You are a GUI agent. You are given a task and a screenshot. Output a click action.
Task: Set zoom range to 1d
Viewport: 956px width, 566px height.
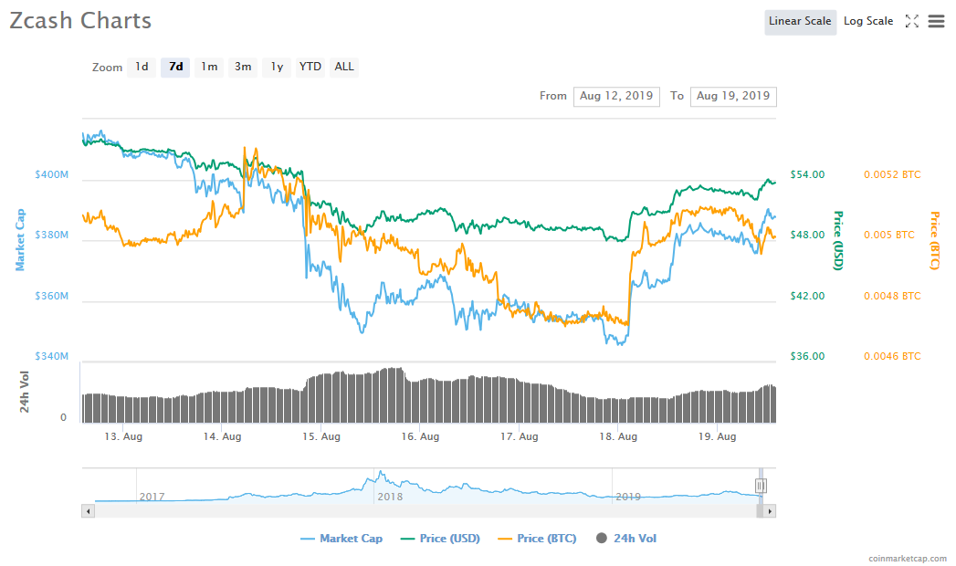pos(142,67)
